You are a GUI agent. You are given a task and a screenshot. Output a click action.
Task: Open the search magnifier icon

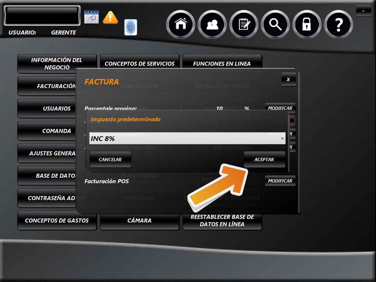[275, 25]
